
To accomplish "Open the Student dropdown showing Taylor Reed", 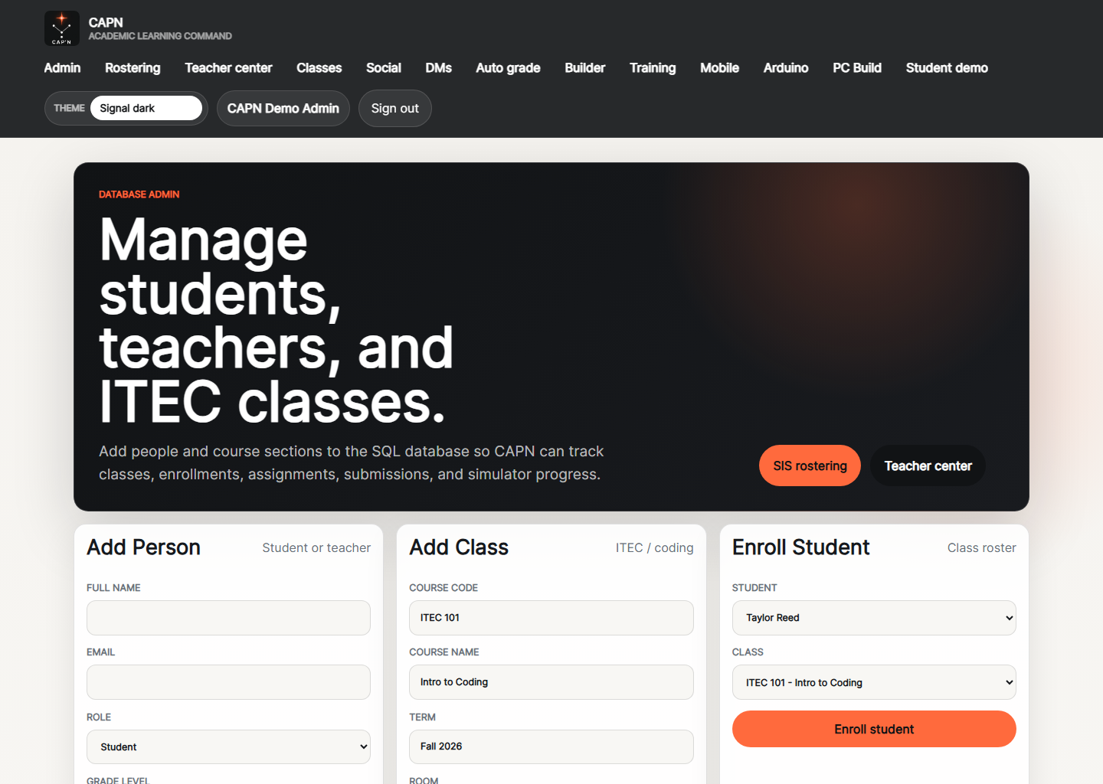I will coord(874,618).
